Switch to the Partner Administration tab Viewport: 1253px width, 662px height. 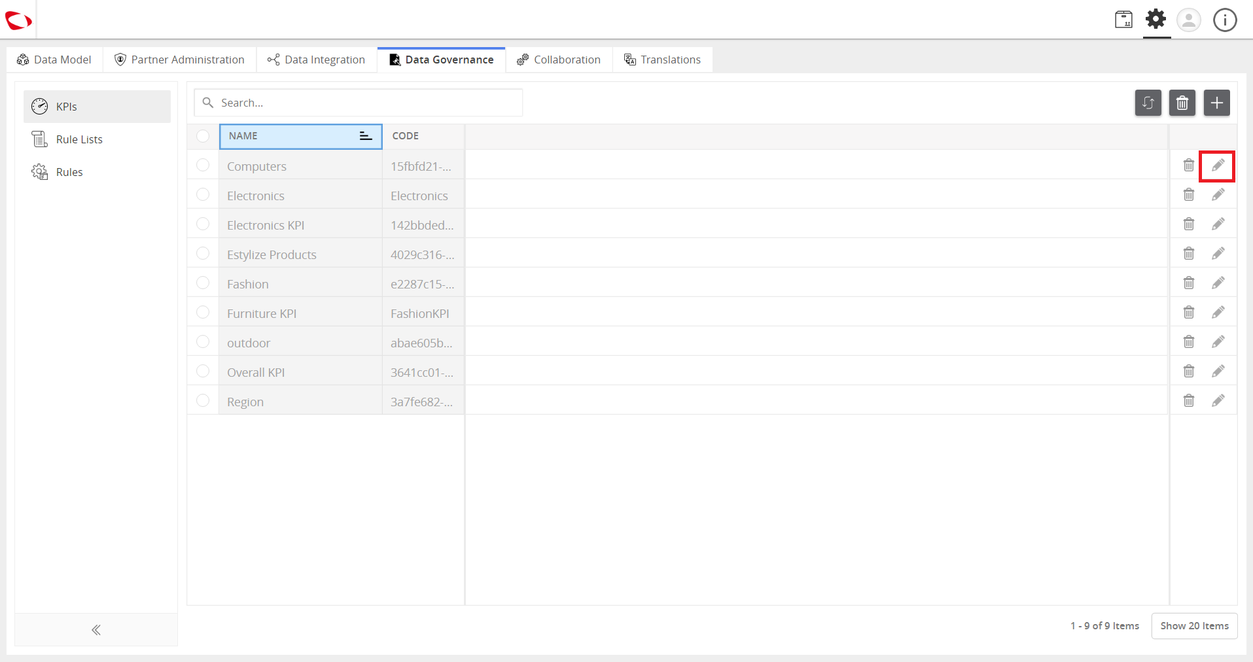pos(180,60)
